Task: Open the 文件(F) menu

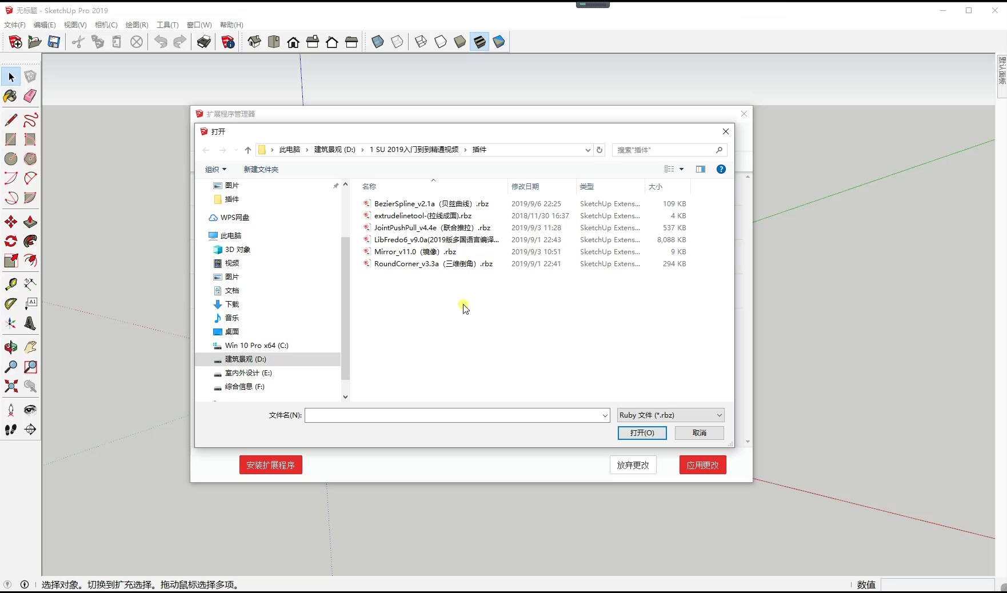Action: (x=15, y=25)
